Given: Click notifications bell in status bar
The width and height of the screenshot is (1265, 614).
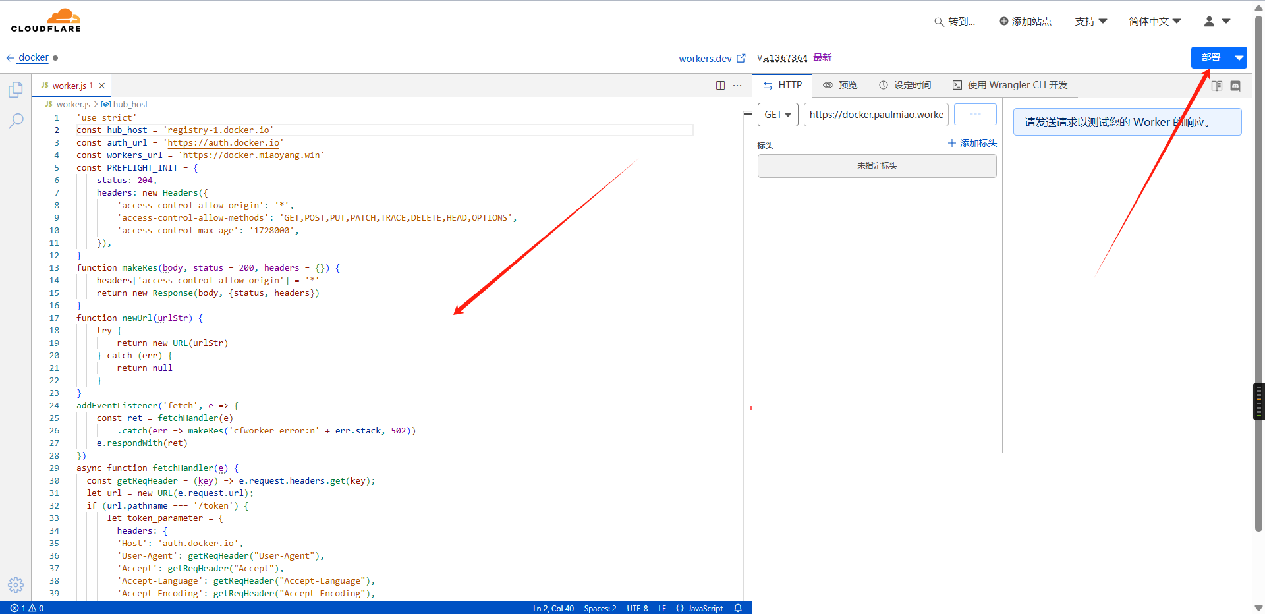Looking at the screenshot, I should (738, 608).
